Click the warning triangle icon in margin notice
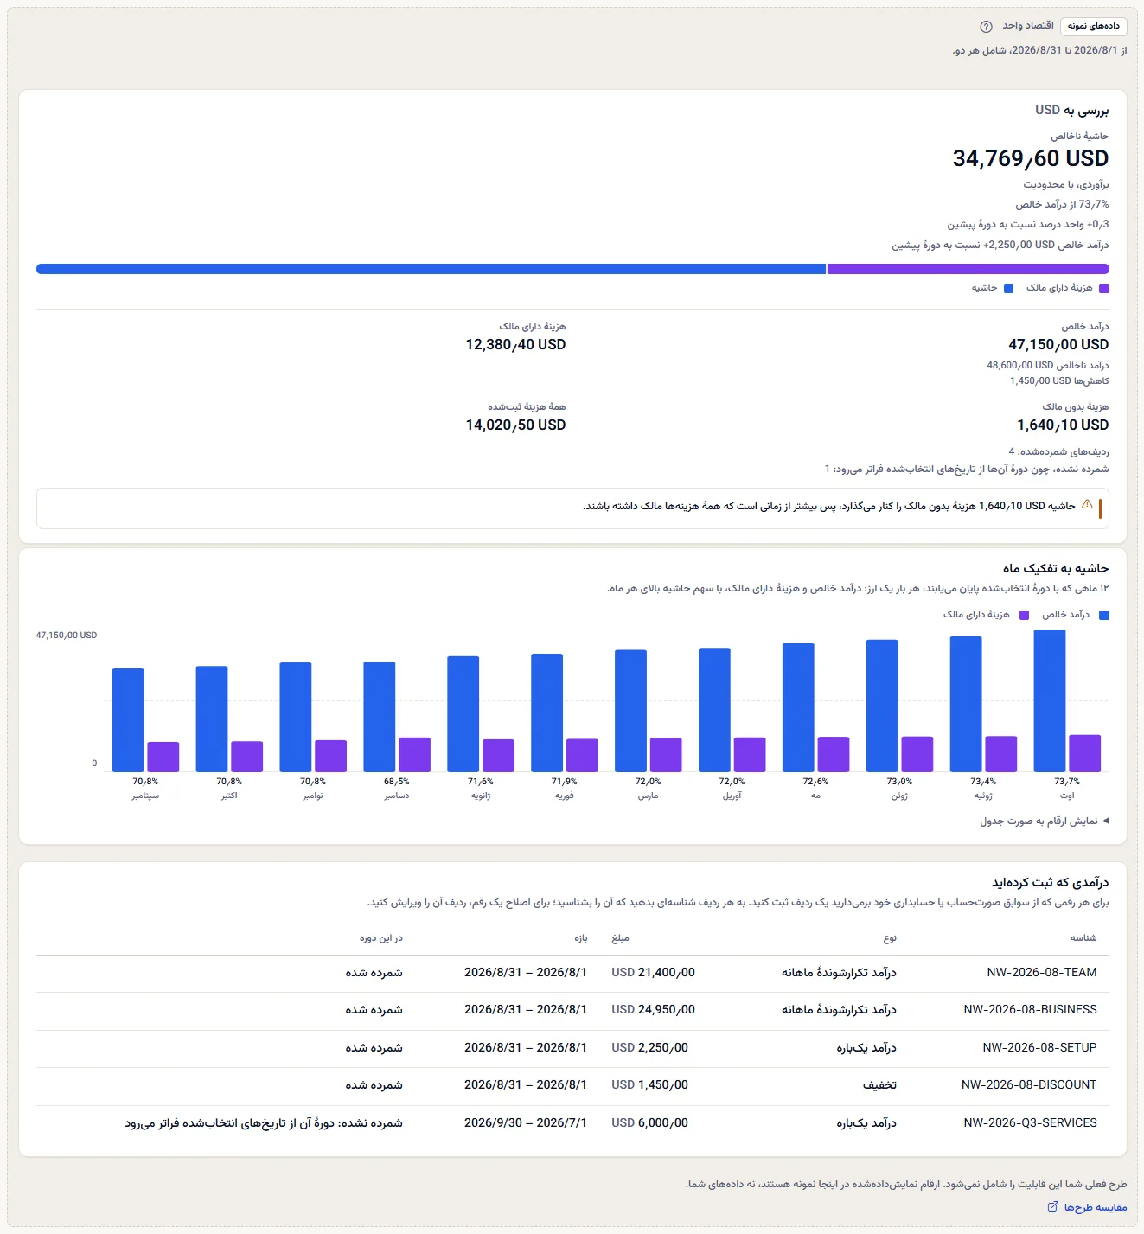1144x1234 pixels. 1087,505
